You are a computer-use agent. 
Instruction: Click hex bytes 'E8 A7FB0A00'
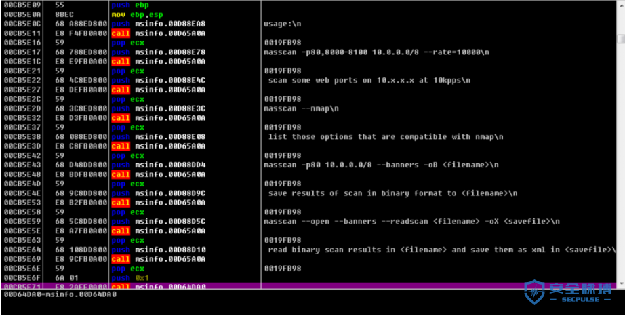coord(81,231)
